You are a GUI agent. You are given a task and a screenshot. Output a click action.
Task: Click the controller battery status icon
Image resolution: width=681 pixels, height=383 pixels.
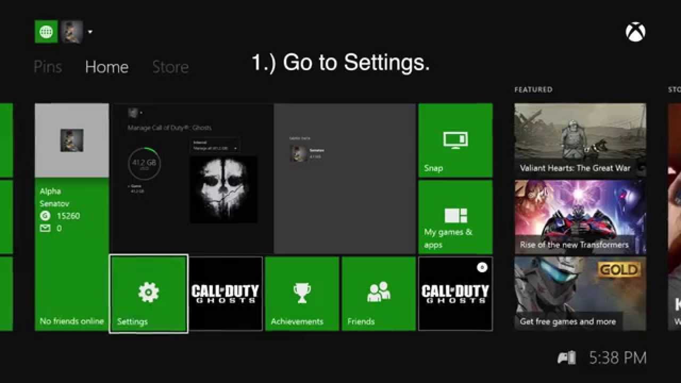(x=567, y=358)
